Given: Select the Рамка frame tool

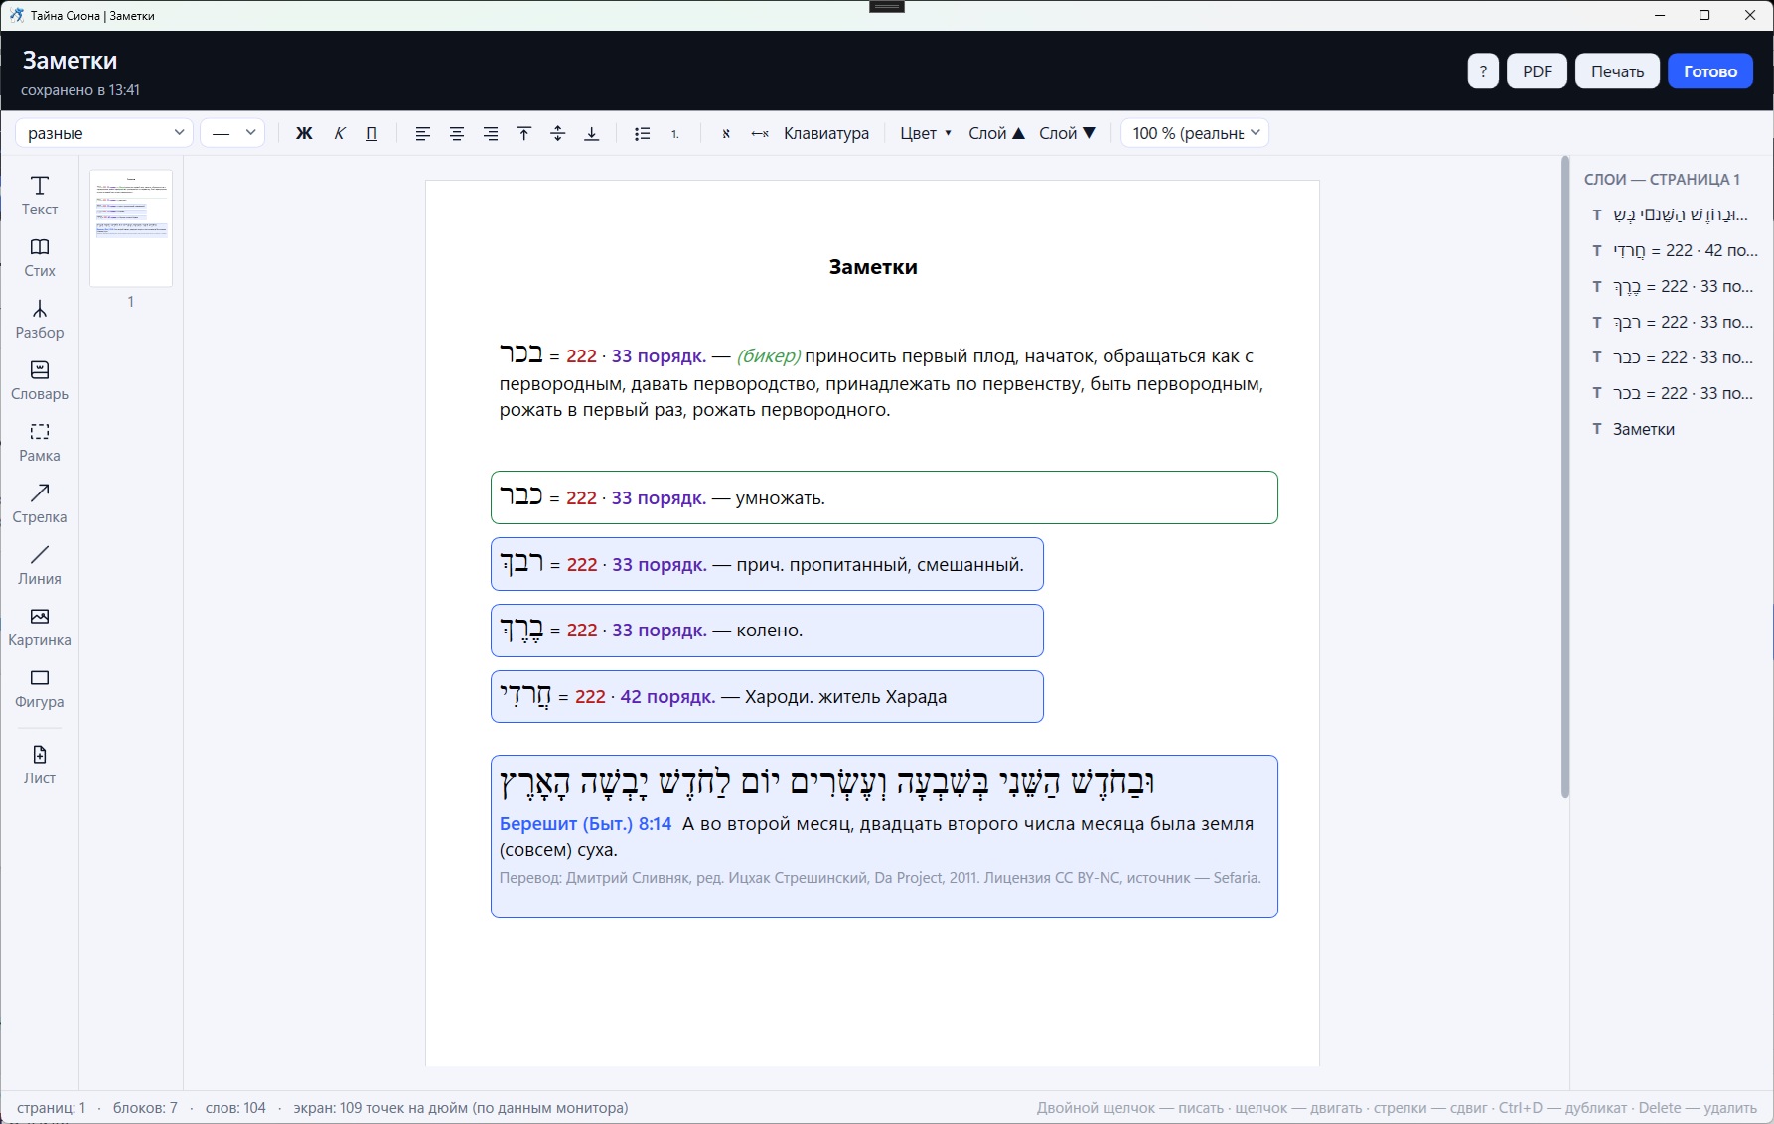Looking at the screenshot, I should 40,442.
